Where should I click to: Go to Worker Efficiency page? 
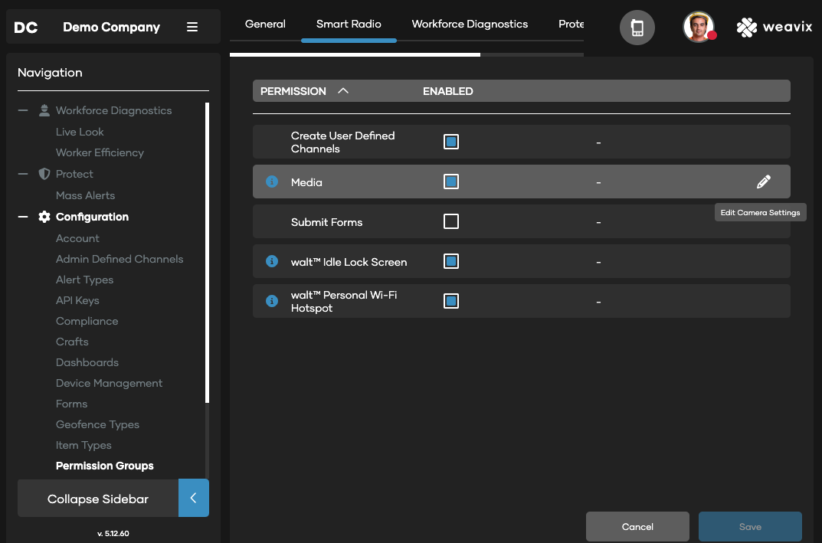tap(100, 152)
